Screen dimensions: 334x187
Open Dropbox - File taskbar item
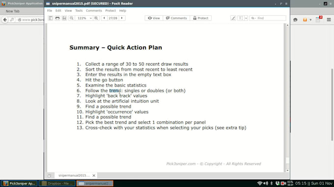pos(57,184)
